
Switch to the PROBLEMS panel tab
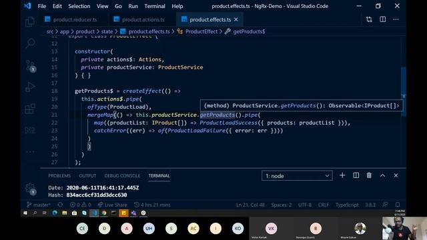(59, 176)
